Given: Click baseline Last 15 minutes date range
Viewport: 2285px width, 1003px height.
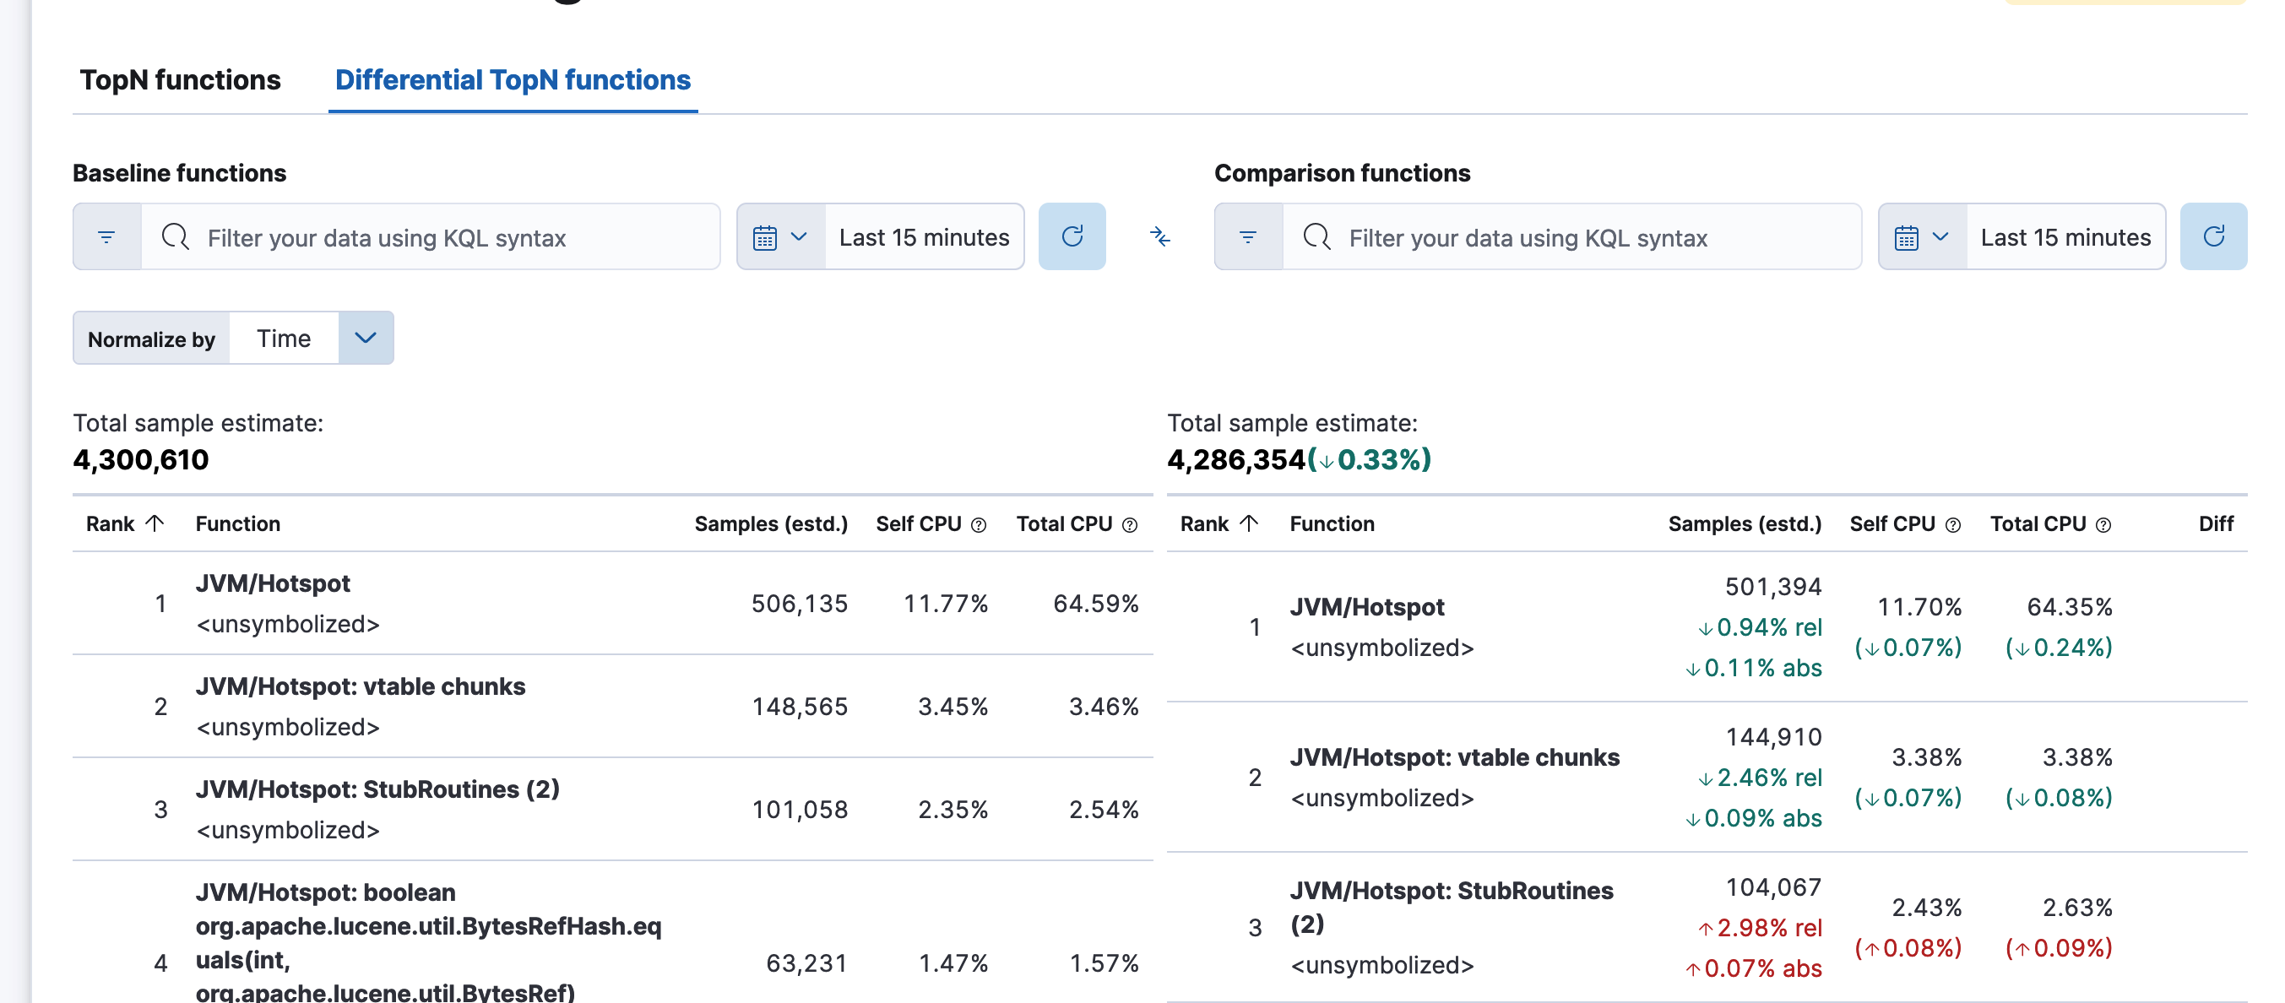Looking at the screenshot, I should coord(925,236).
